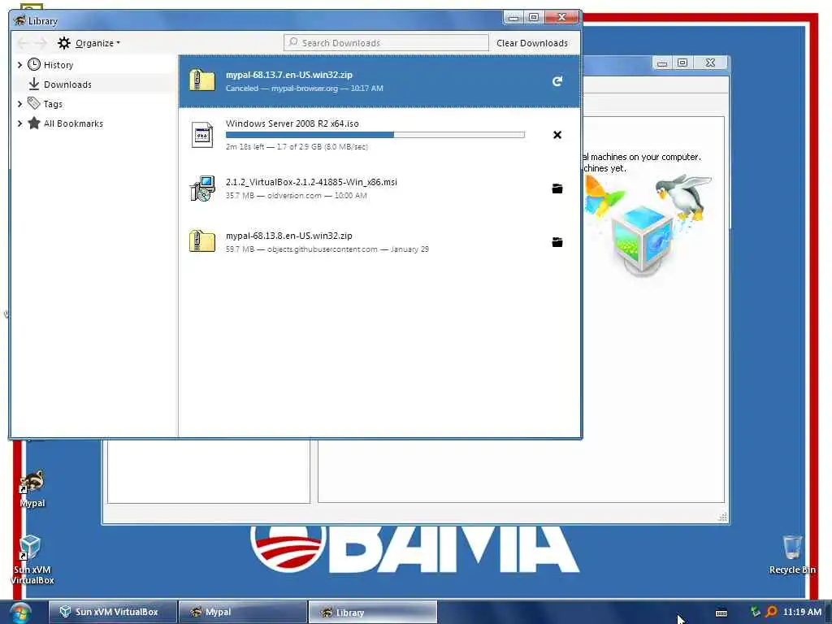Minimize the VirtualBox window behind Library

[662, 63]
